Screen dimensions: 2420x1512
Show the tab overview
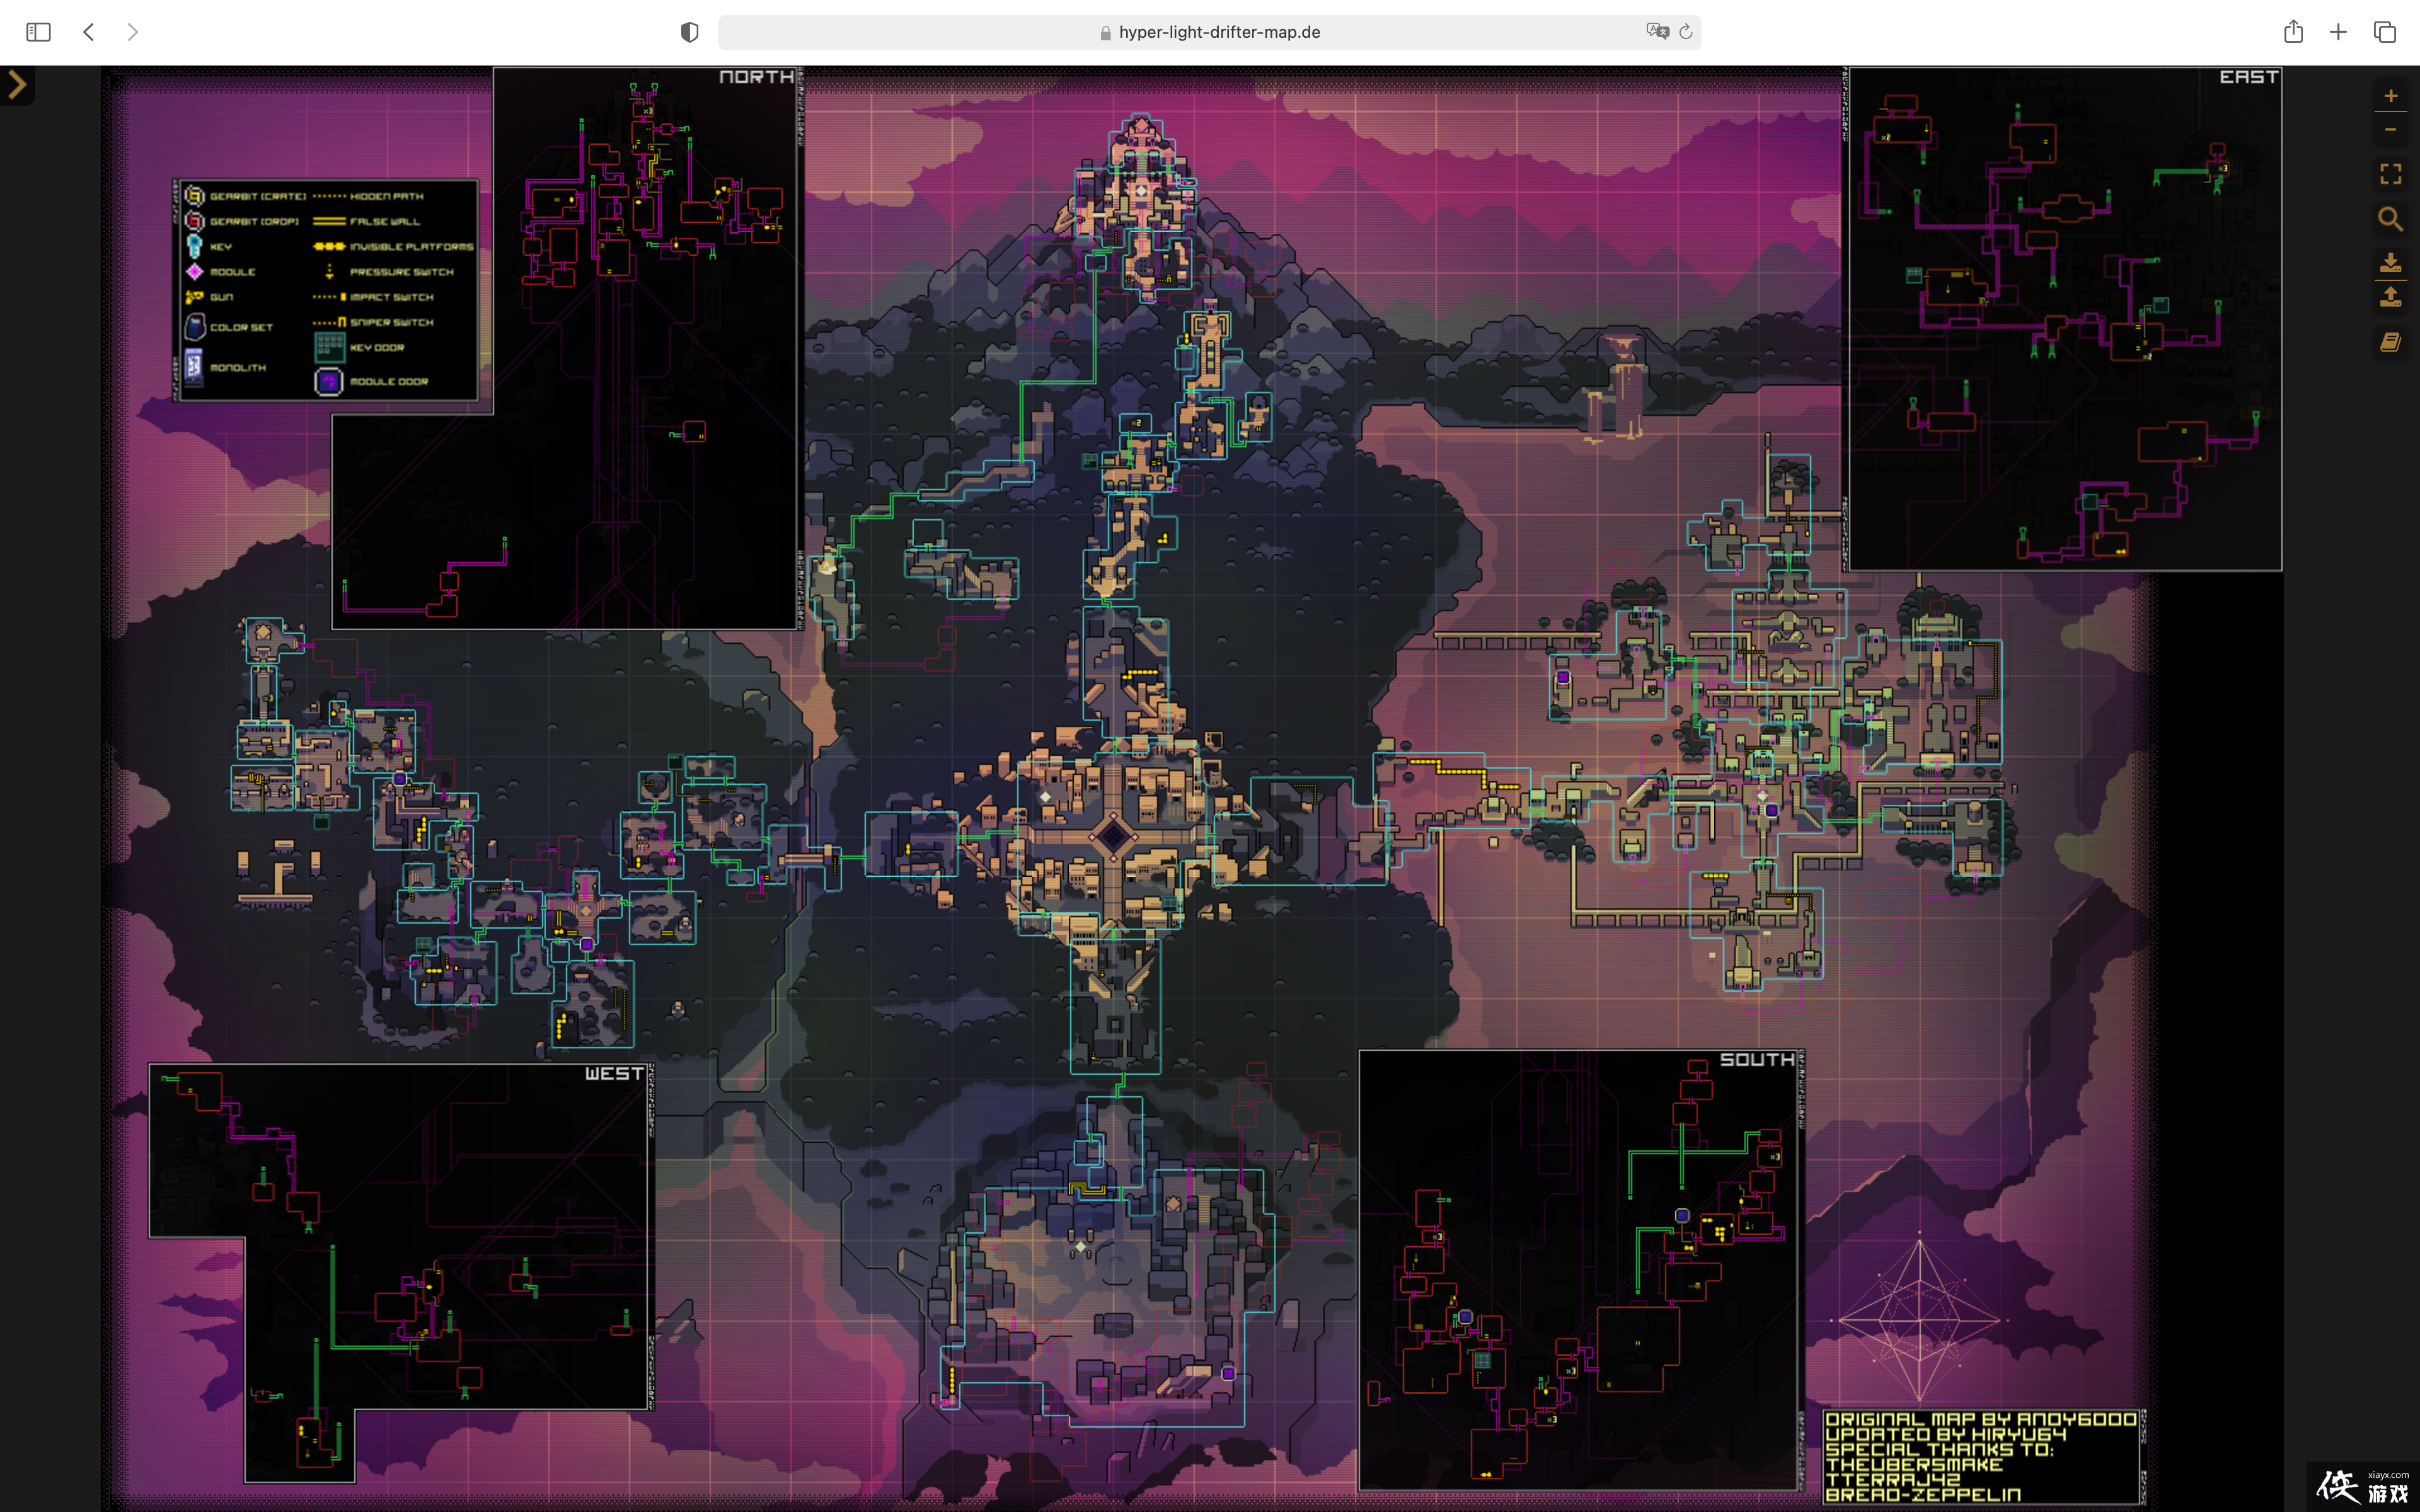(x=2385, y=32)
